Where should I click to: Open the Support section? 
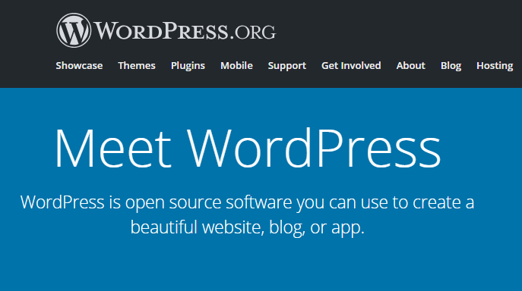tap(287, 66)
